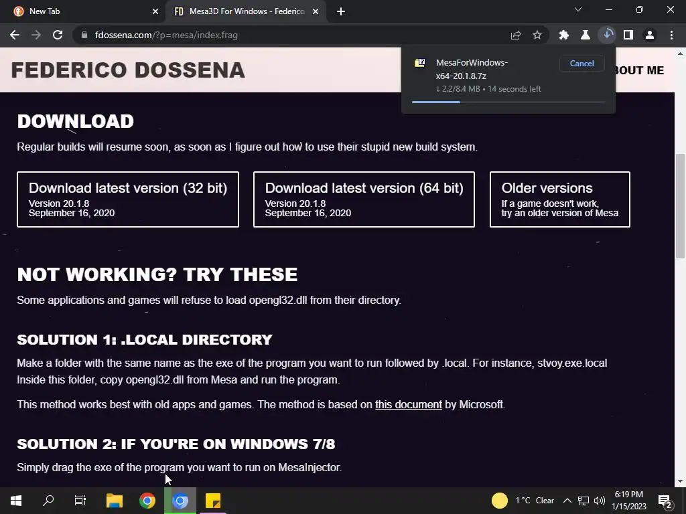Click the 'MesaForWindows-x64-20.1.8.7z' filename text
686x514 pixels.
pos(472,69)
